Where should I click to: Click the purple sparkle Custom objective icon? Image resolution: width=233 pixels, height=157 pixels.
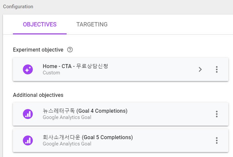pyautogui.click(x=28, y=69)
